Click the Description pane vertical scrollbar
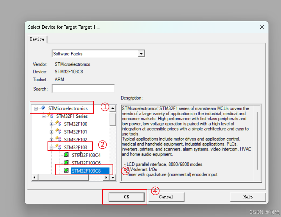The image size is (281, 217). tap(257, 141)
